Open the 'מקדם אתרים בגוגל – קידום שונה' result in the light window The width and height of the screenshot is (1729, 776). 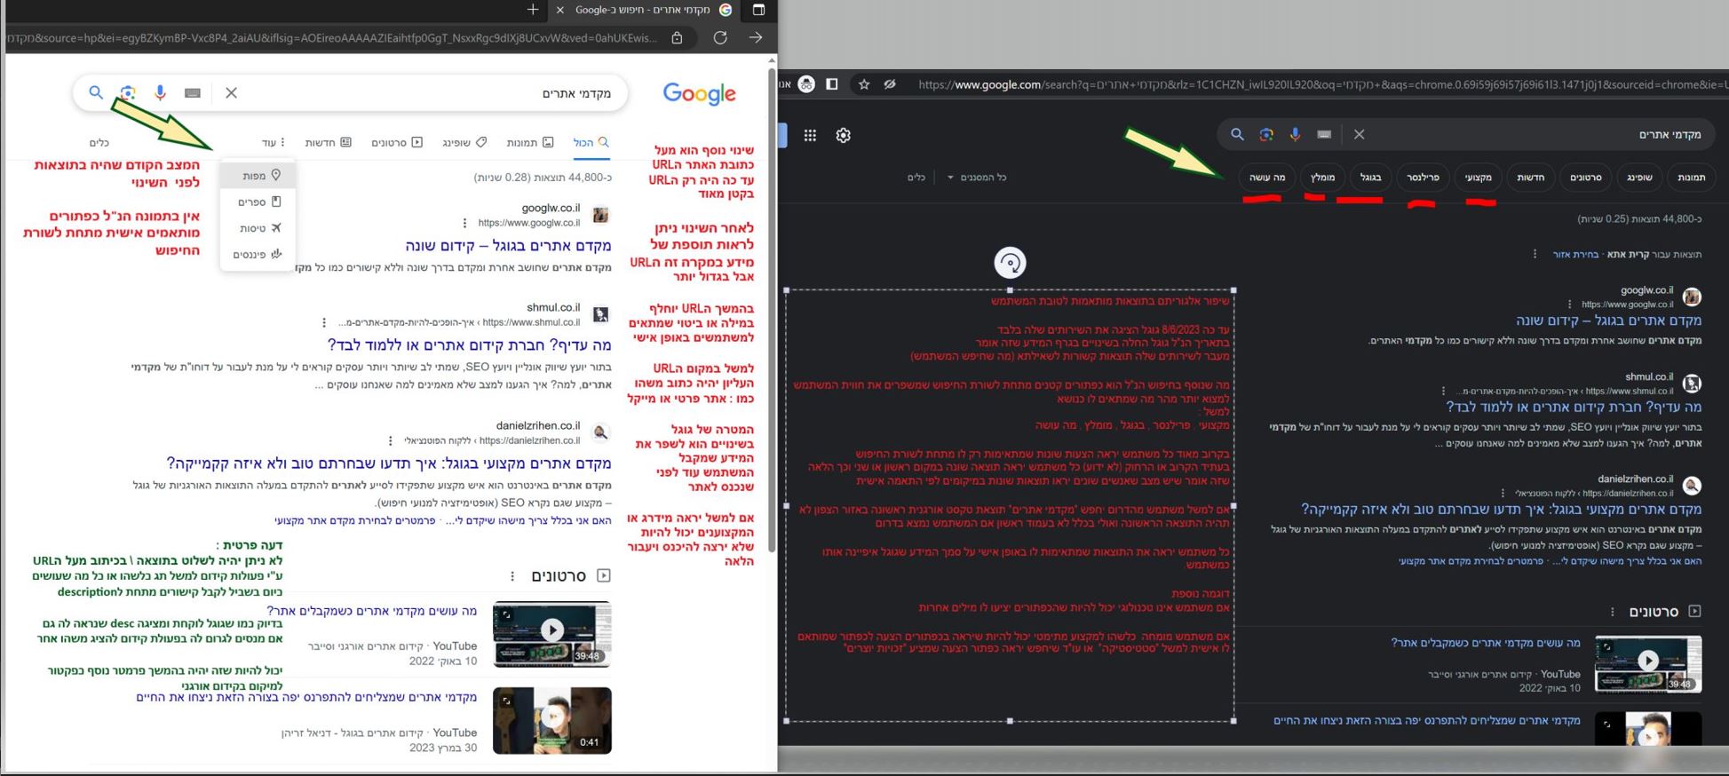pyautogui.click(x=508, y=246)
